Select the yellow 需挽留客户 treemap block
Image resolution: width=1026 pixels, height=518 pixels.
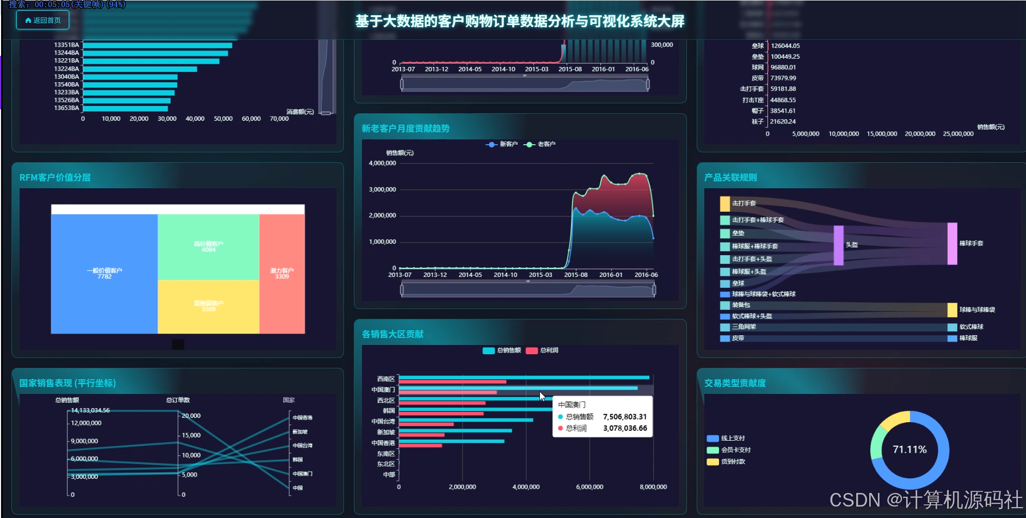(x=208, y=307)
